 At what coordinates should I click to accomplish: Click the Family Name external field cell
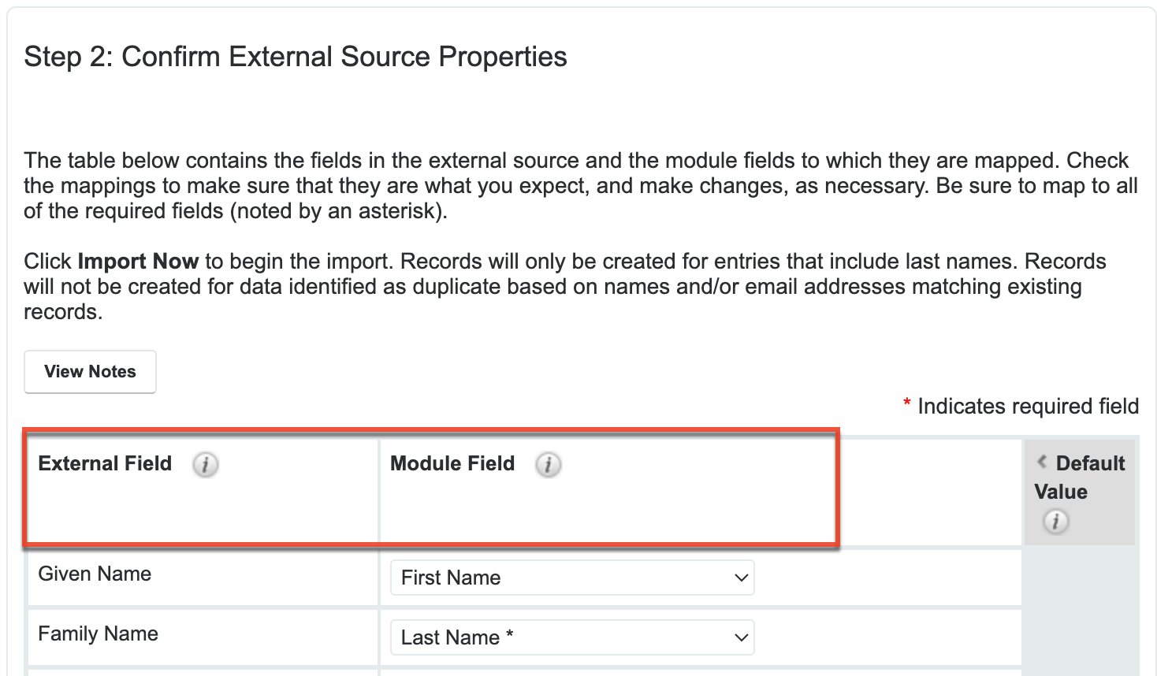98,634
